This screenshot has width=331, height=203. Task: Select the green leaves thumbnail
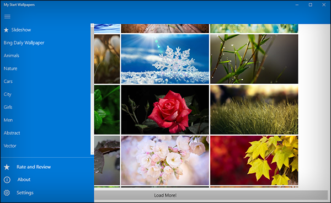(107, 110)
